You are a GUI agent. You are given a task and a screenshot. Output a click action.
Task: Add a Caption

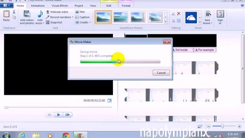82,17
